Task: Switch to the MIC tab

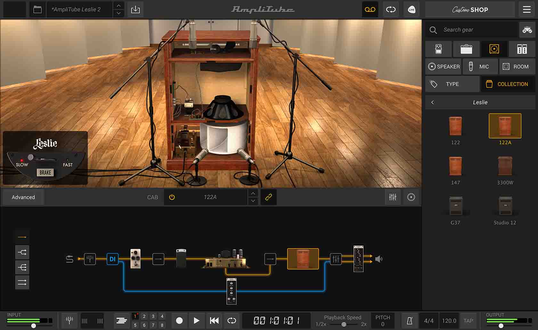Action: click(480, 67)
